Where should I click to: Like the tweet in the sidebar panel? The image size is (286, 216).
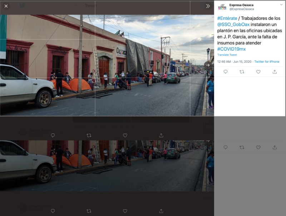(x=258, y=72)
